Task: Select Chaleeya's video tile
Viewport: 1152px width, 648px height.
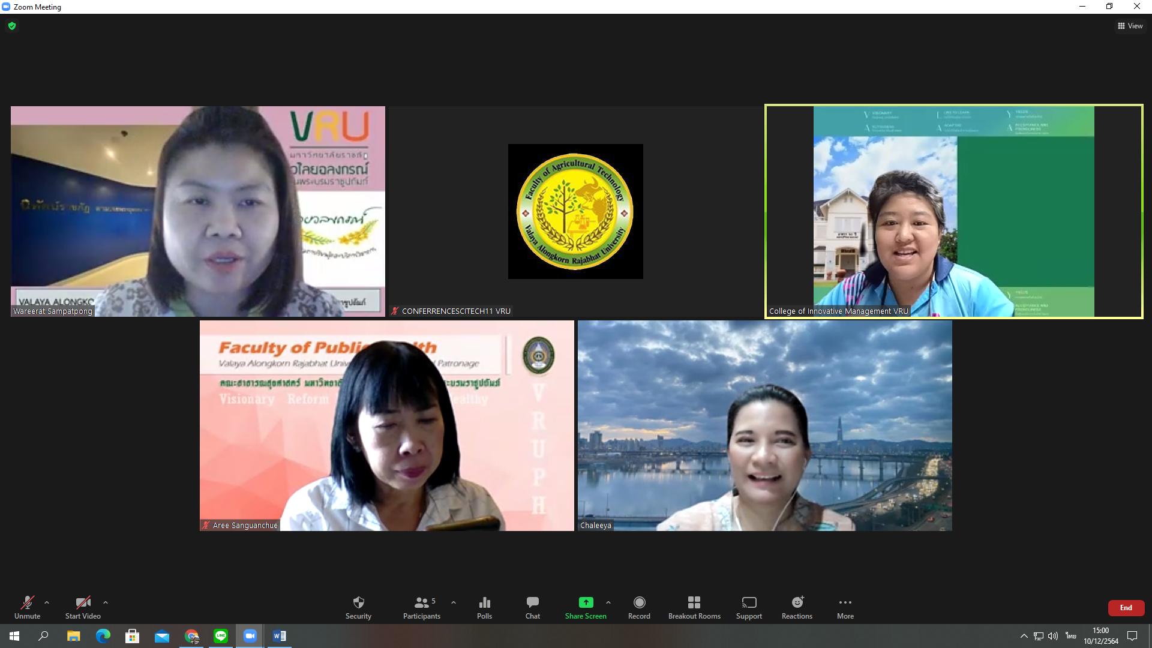Action: 765,425
